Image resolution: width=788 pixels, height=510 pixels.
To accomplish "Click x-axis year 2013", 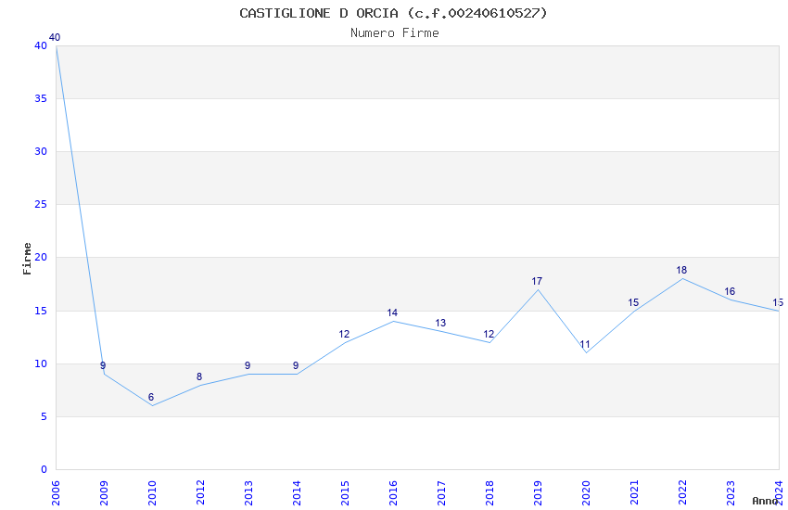I will pyautogui.click(x=248, y=492).
